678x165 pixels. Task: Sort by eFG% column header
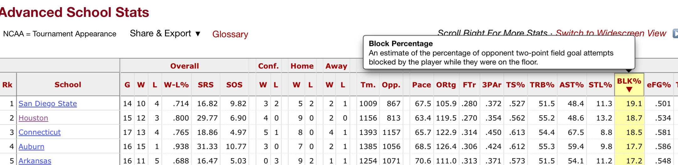click(659, 85)
